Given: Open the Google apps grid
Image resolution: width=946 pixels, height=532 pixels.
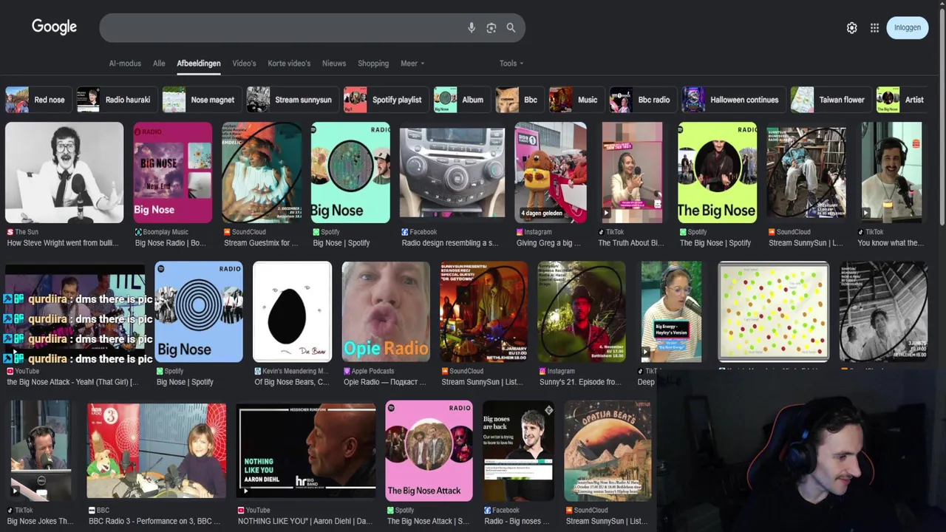Looking at the screenshot, I should 874,27.
